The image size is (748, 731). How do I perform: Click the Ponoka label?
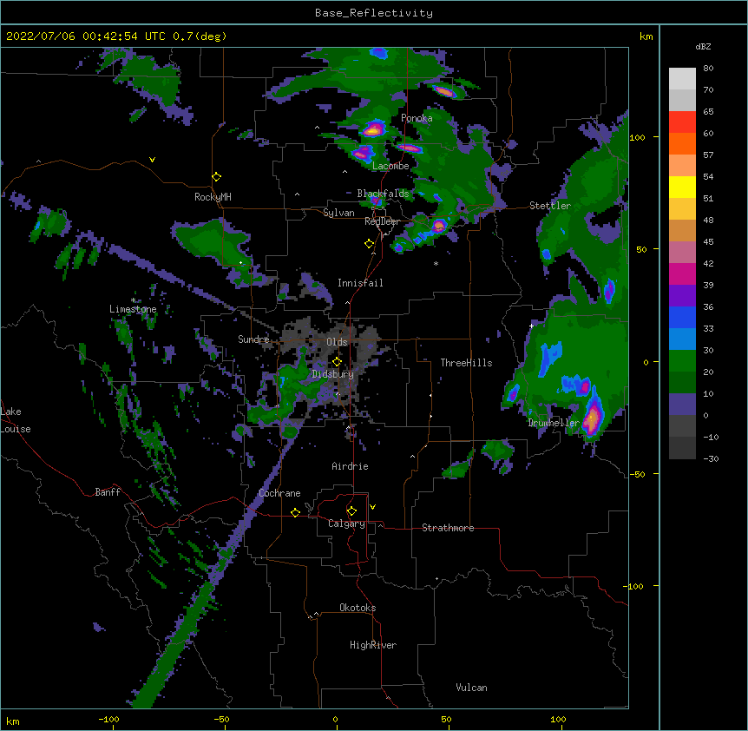pos(417,118)
